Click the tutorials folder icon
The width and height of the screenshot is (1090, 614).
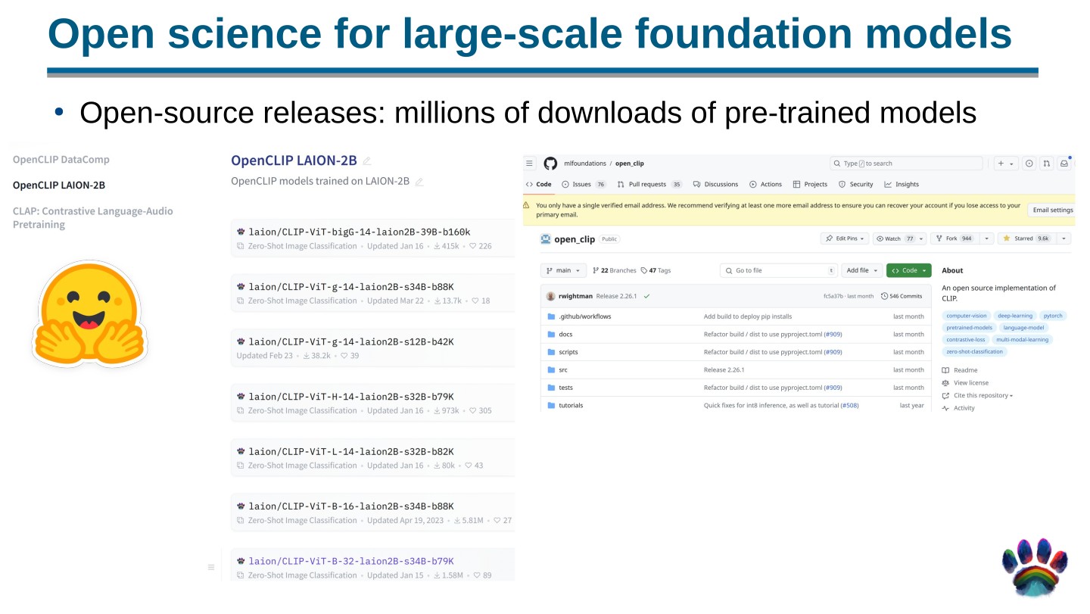[551, 405]
